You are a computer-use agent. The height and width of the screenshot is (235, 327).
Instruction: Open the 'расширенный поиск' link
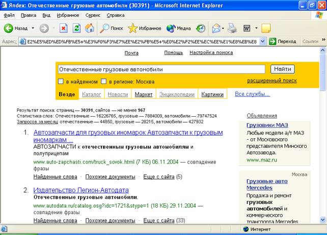271,81
